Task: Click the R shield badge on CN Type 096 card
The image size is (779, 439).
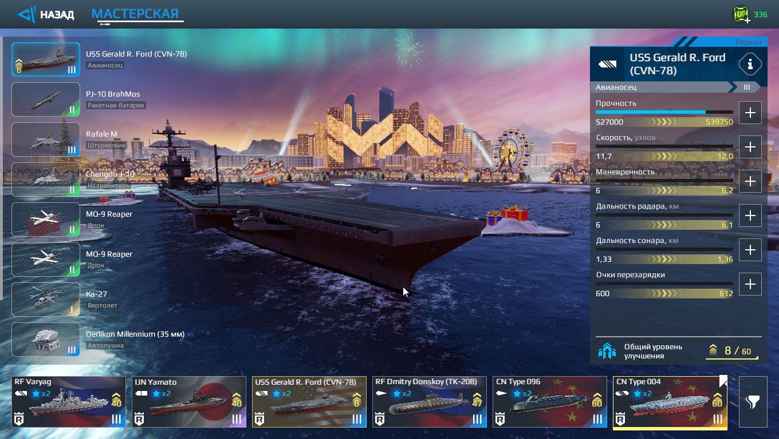Action: coord(499,419)
